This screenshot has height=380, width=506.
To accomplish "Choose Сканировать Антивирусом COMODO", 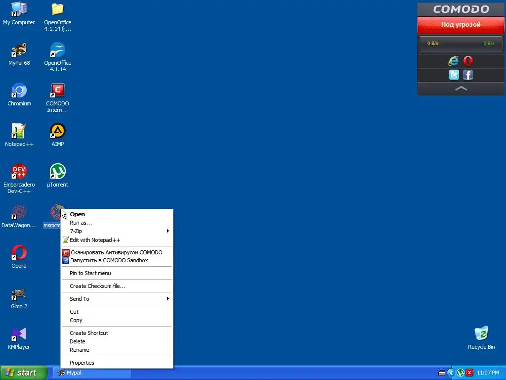I will 117,252.
